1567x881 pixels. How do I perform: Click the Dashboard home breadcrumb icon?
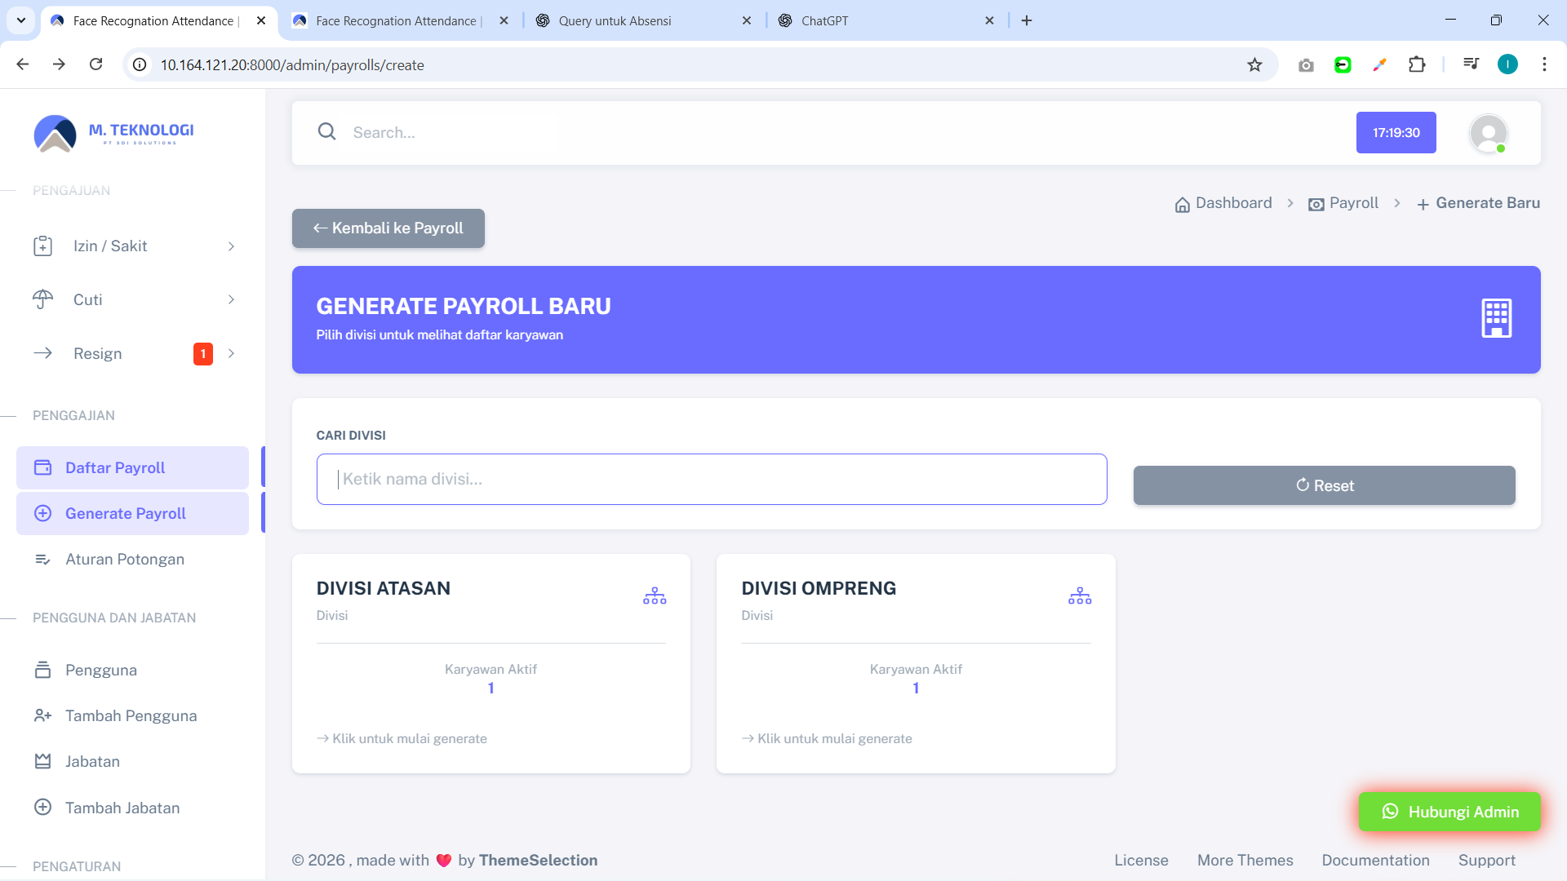[x=1182, y=204]
